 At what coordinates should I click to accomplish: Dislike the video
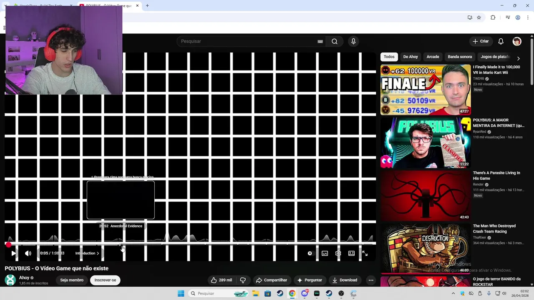pyautogui.click(x=243, y=280)
